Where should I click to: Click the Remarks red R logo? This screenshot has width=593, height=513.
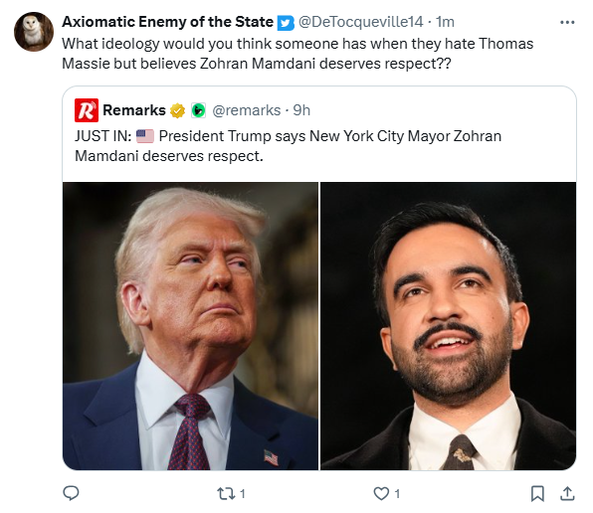[x=87, y=110]
